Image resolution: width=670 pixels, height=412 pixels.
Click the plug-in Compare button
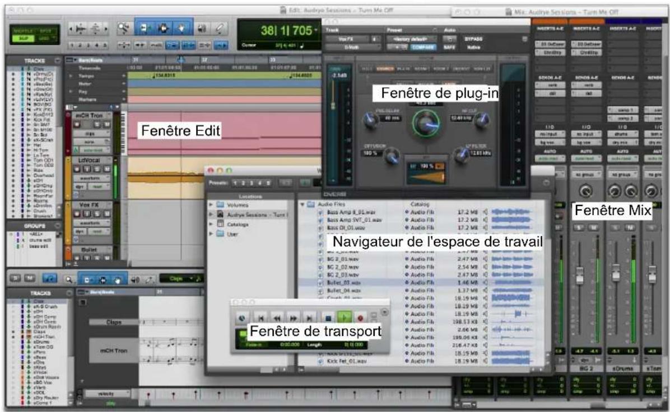pyautogui.click(x=423, y=48)
